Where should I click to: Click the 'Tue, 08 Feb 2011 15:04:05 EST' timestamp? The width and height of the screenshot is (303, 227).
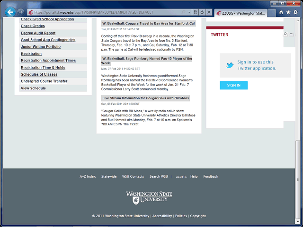(x=120, y=29)
